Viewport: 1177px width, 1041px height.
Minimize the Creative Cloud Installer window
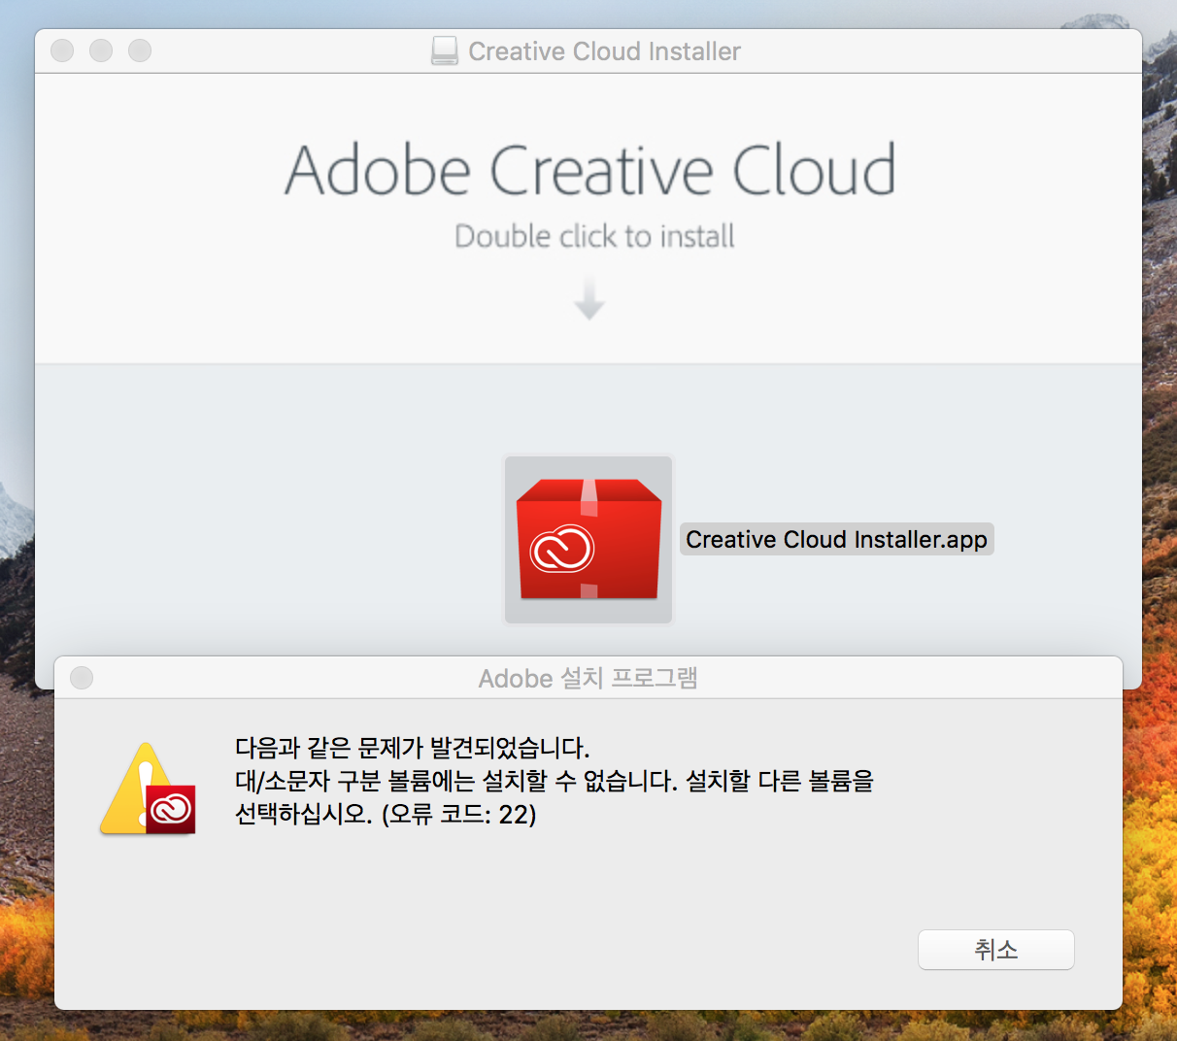click(x=101, y=50)
